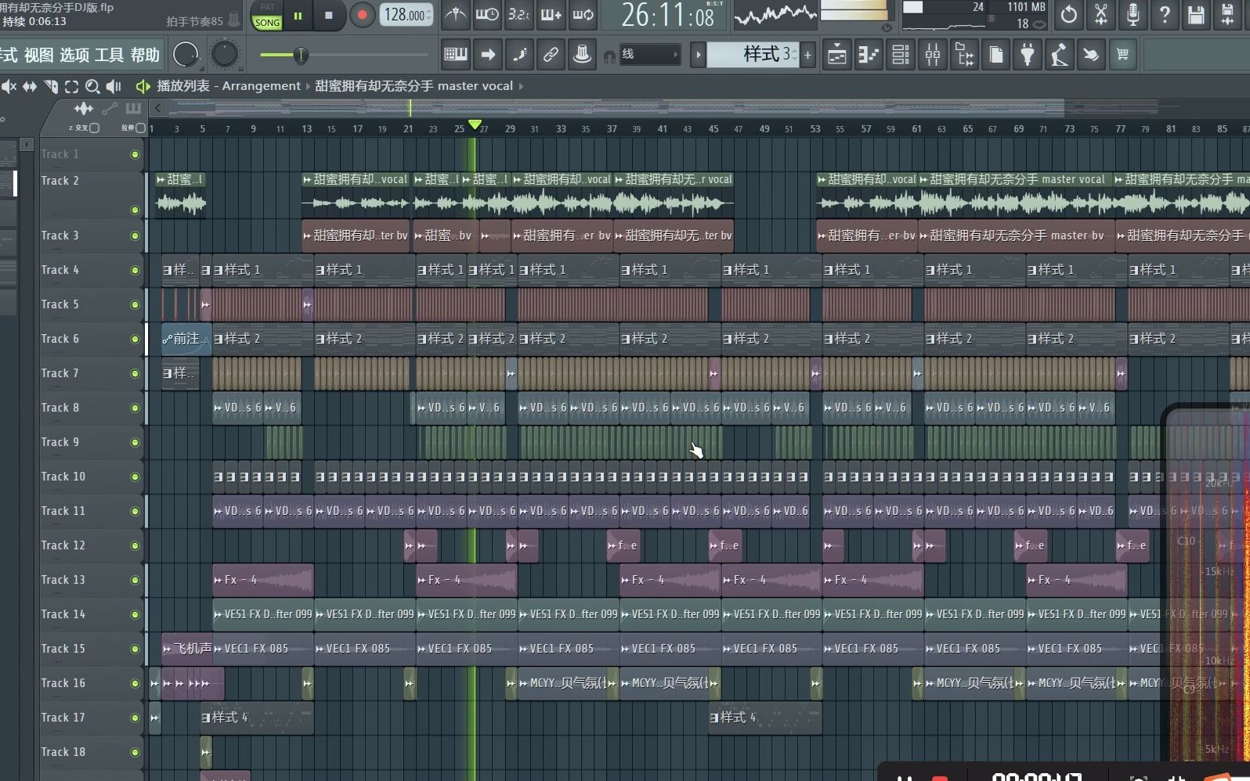1250x781 pixels.
Task: Open the 工具 menu
Action: pos(110,55)
